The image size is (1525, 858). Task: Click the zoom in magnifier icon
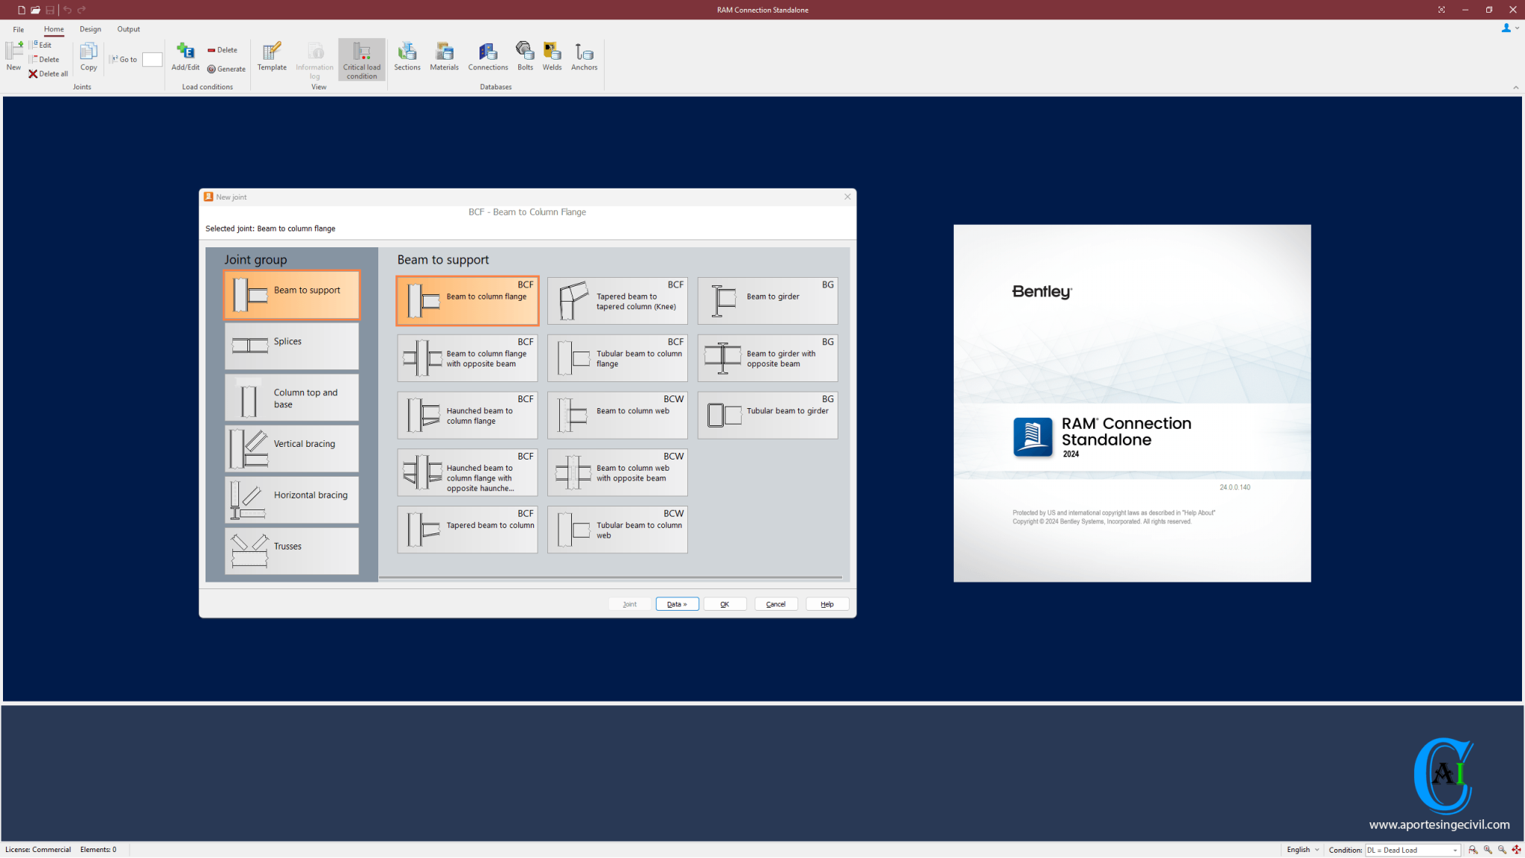pos(1487,850)
